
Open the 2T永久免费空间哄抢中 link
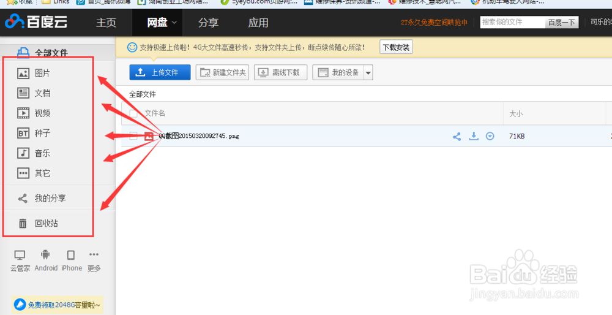tap(434, 23)
